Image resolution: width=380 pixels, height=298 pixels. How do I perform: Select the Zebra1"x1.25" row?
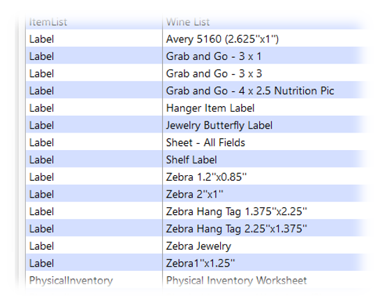pos(198,263)
